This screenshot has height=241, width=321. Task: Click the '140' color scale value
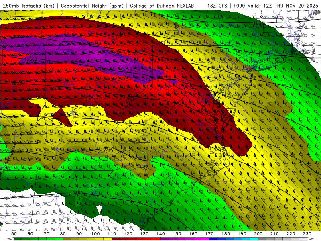click(160, 234)
